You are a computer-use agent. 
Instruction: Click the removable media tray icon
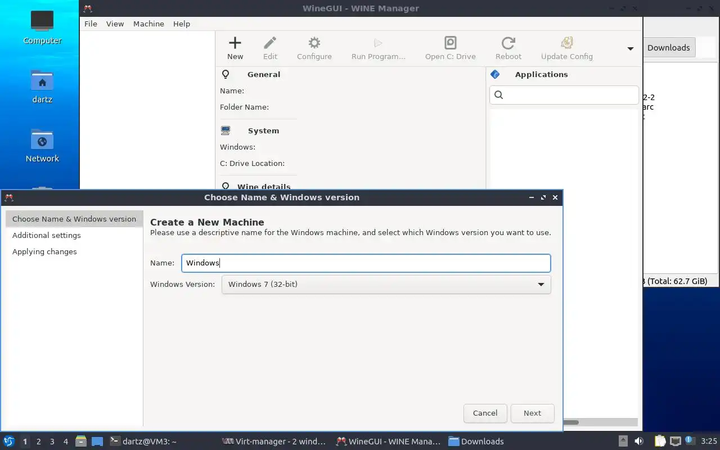[x=623, y=442]
